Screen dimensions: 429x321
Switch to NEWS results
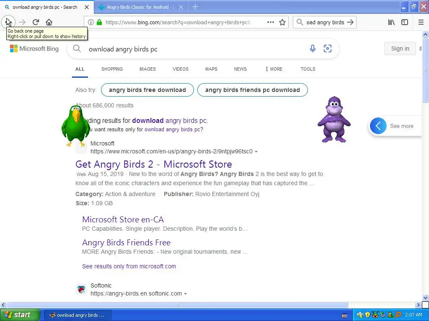point(240,69)
